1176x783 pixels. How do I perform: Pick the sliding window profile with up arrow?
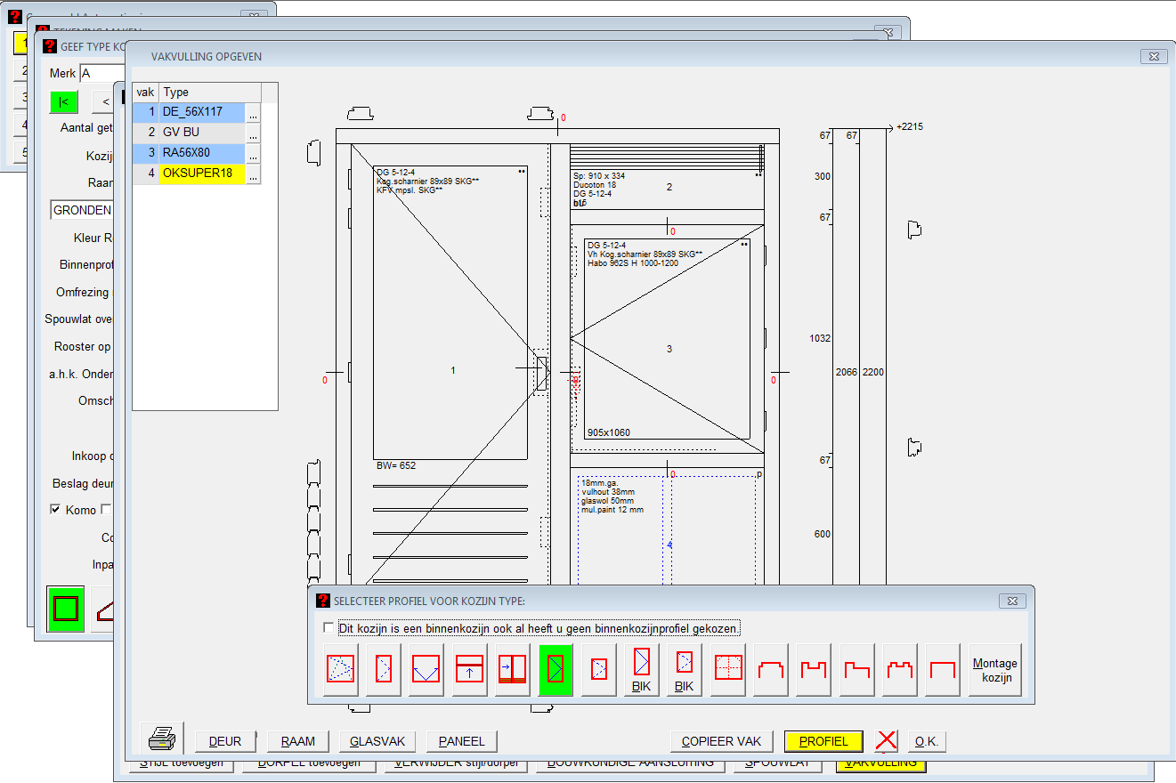tap(469, 669)
